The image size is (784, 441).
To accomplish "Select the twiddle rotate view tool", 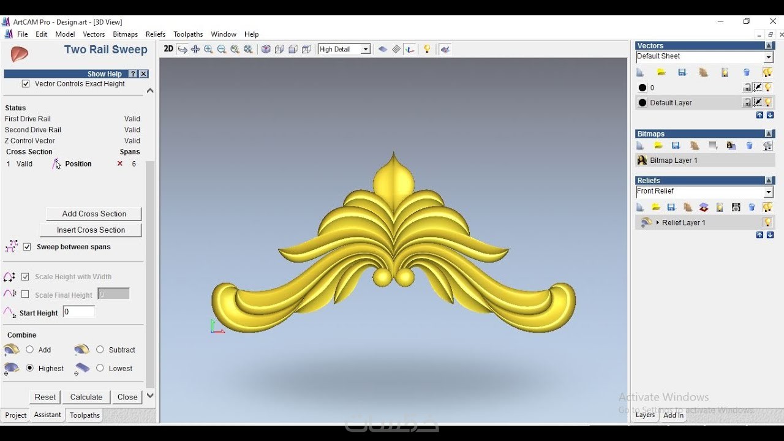I will pyautogui.click(x=183, y=49).
